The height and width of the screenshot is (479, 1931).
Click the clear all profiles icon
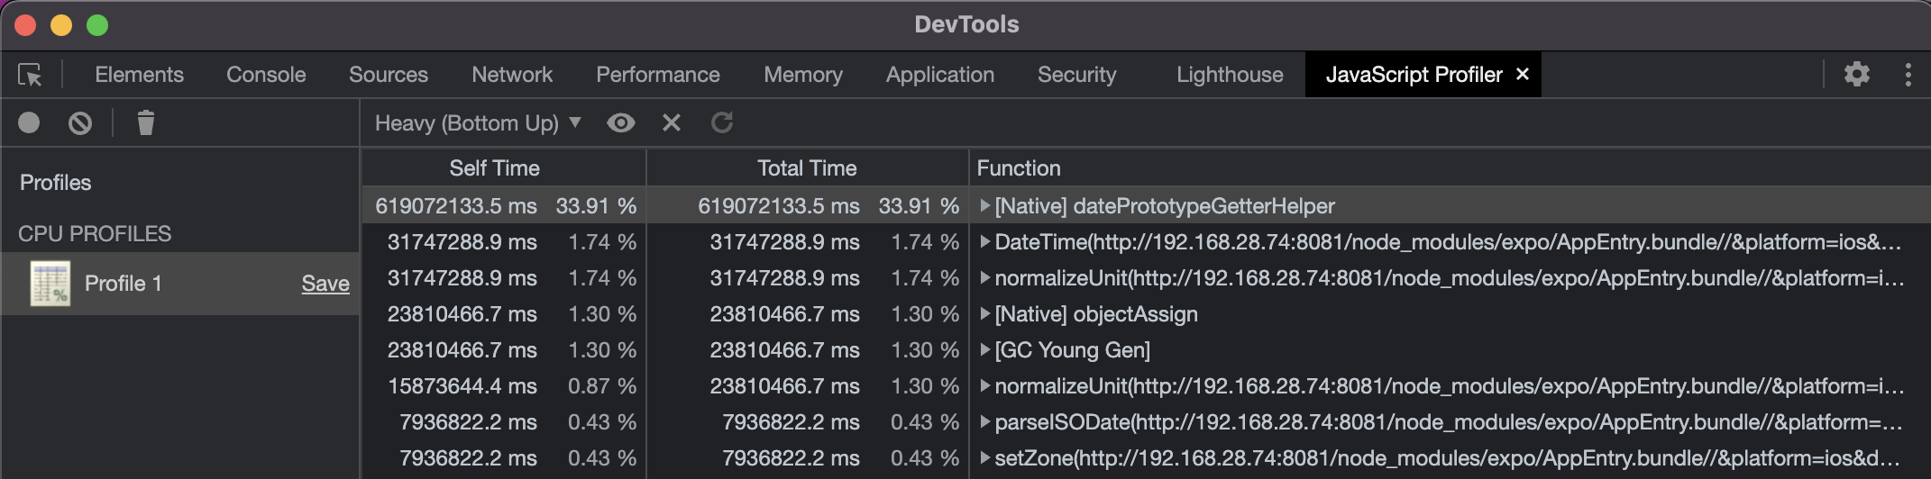click(80, 122)
